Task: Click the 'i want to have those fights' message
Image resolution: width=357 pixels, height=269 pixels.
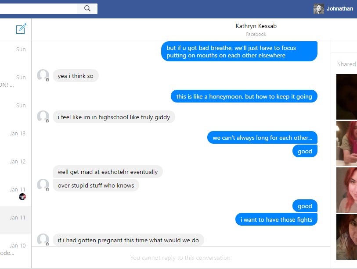Action: 276,219
